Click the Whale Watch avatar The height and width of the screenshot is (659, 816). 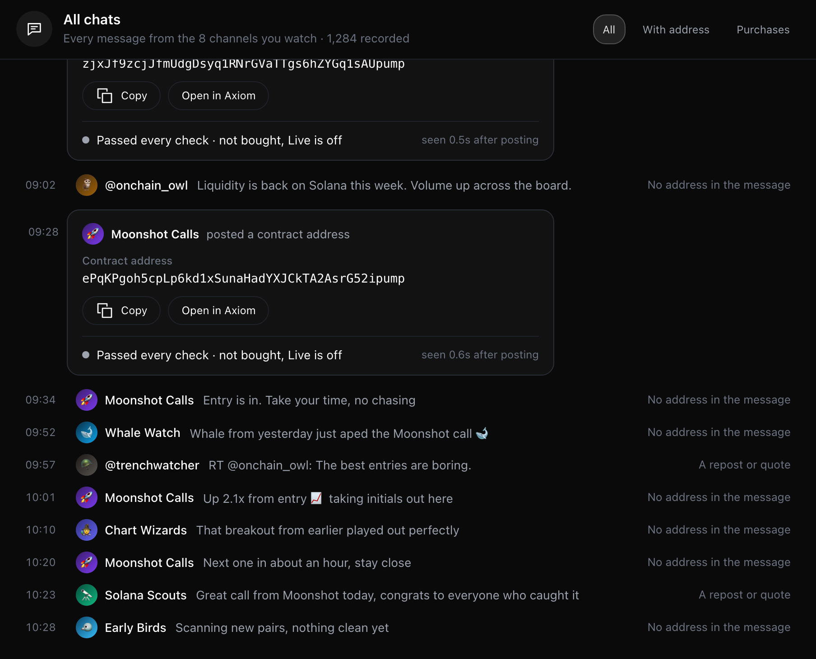point(87,432)
